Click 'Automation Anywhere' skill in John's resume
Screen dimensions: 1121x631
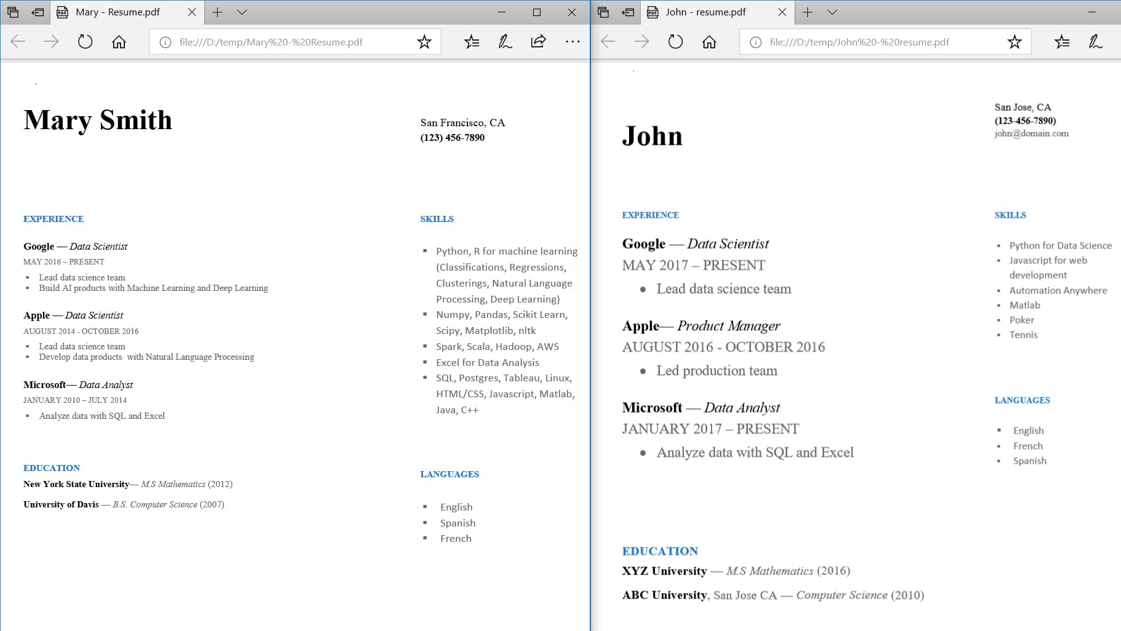click(1058, 290)
